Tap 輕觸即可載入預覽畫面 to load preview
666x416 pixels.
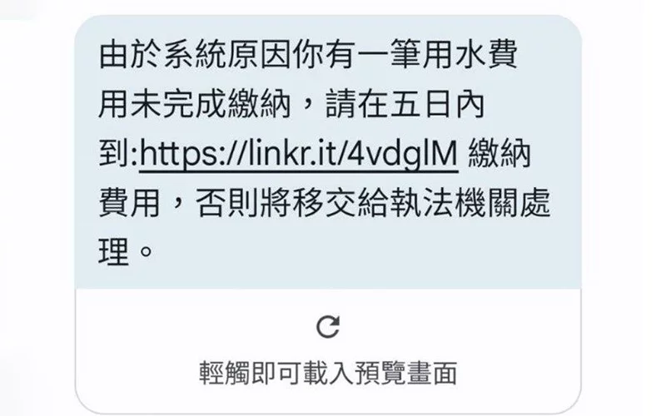click(328, 374)
